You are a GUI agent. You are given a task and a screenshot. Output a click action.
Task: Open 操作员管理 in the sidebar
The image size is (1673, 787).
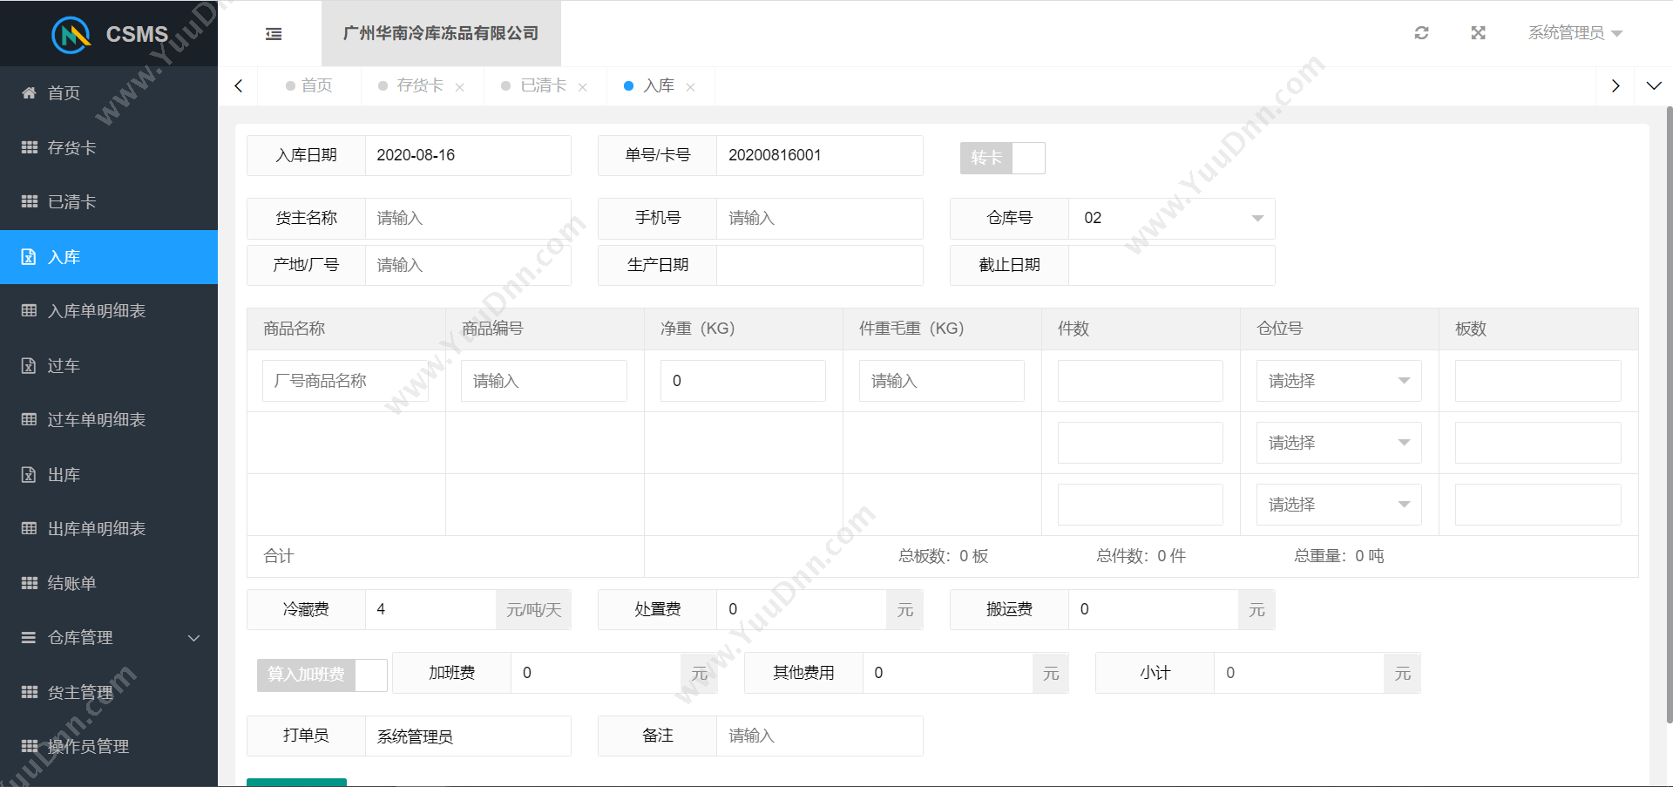109,747
